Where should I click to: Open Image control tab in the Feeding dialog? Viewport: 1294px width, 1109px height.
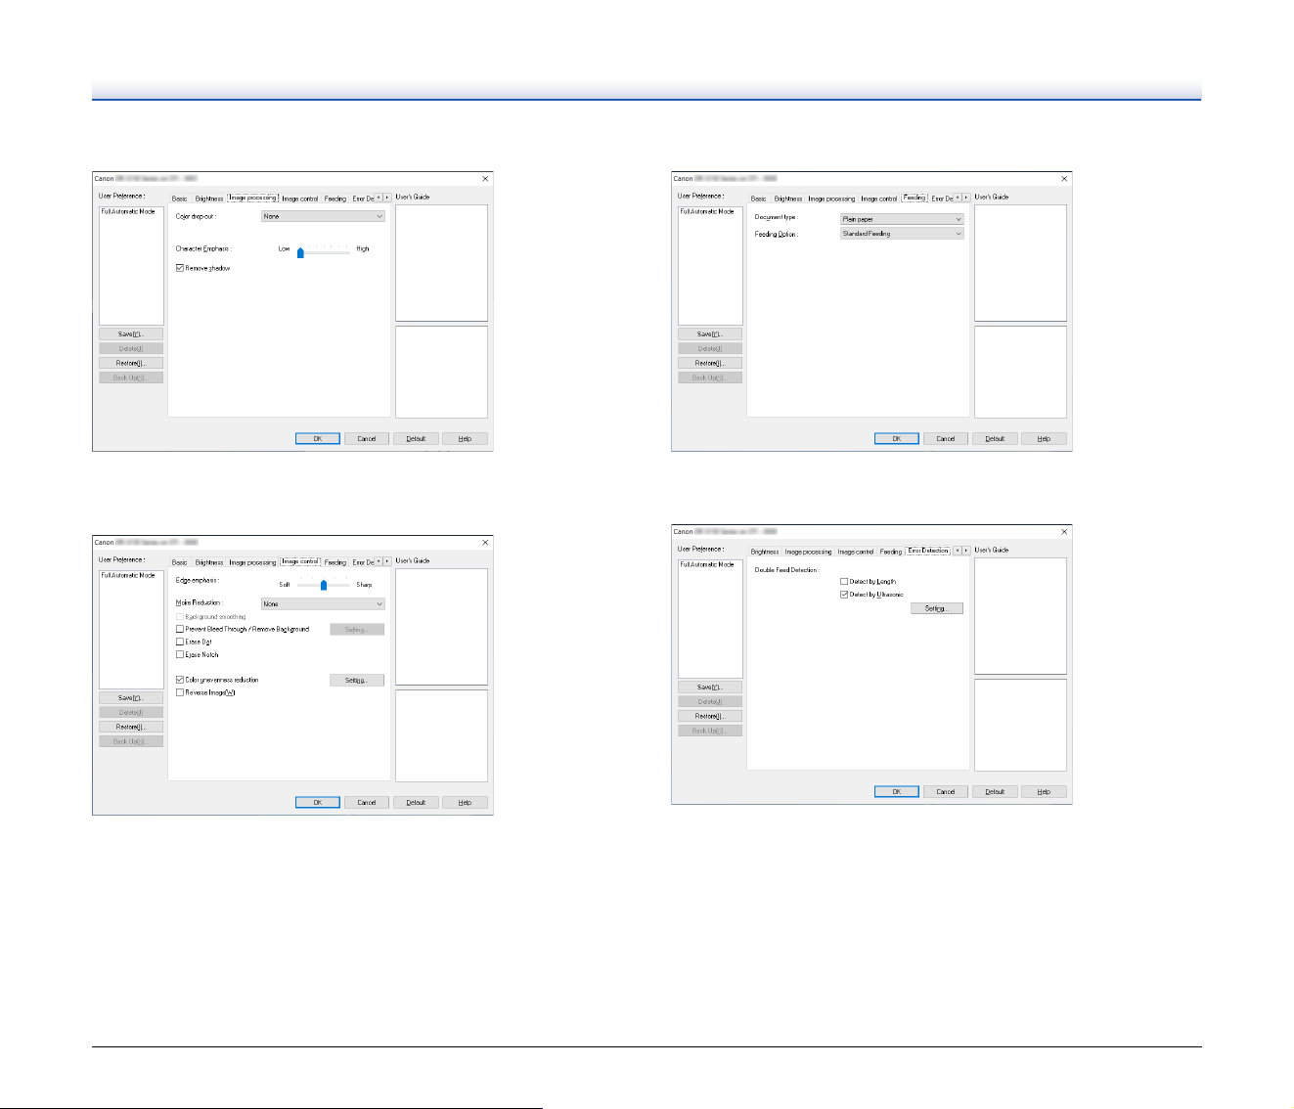tap(878, 199)
